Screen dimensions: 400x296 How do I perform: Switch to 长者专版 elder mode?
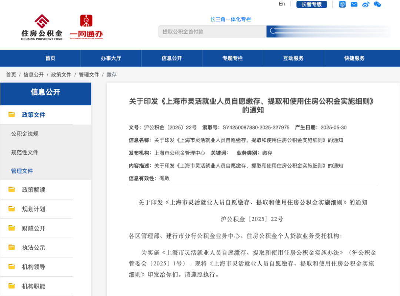coord(311,4)
